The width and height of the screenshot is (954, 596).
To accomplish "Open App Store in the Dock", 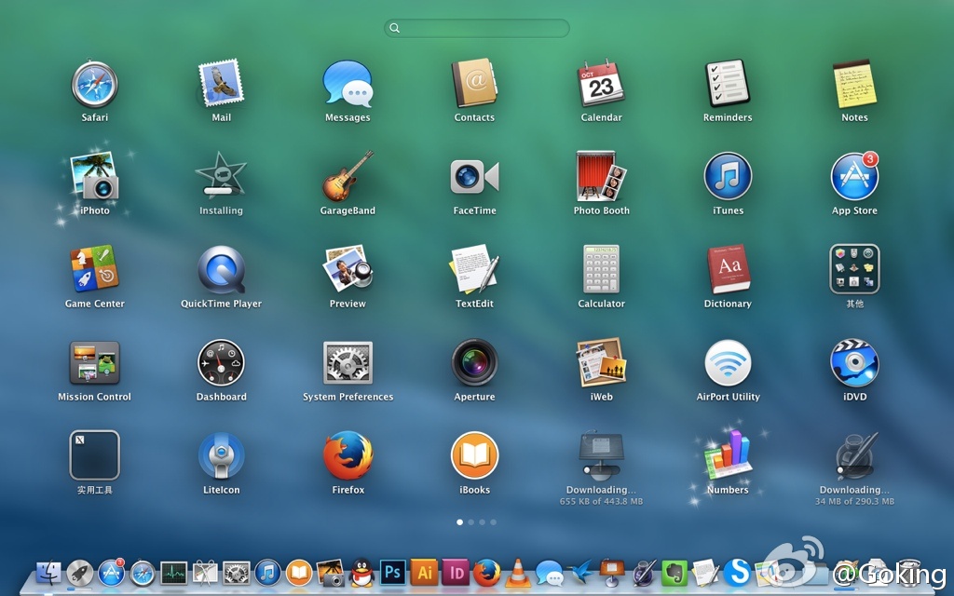I will (x=112, y=573).
